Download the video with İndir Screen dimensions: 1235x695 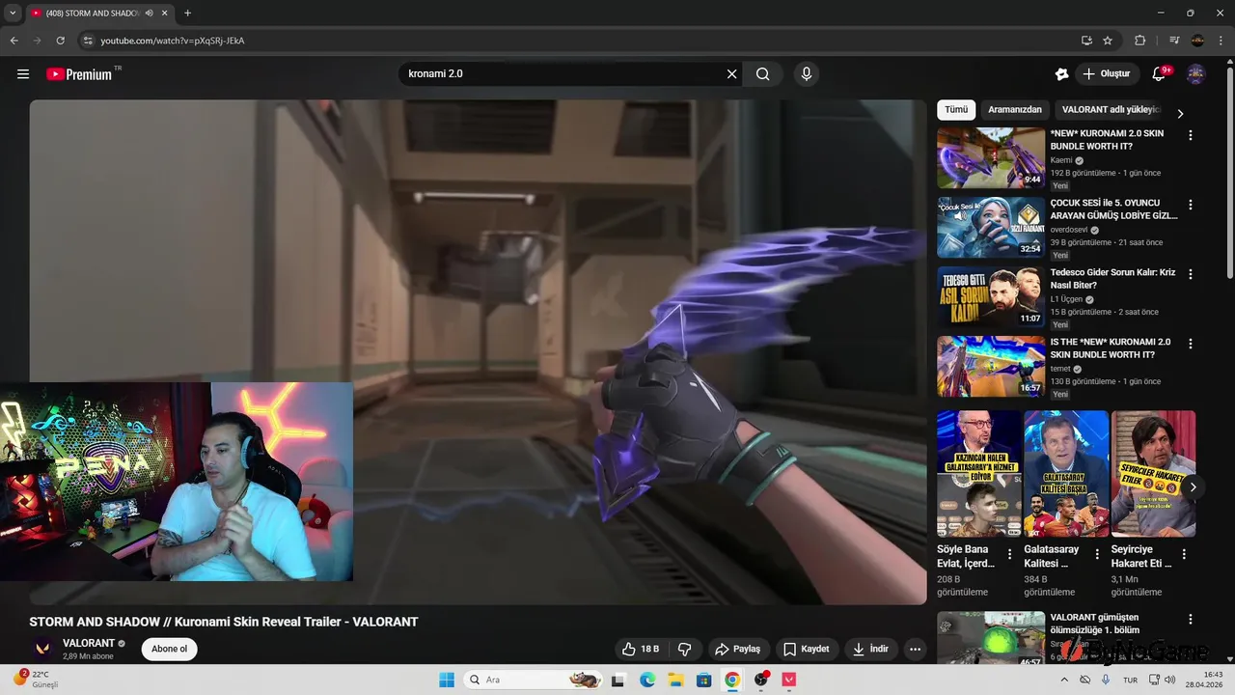pos(870,649)
